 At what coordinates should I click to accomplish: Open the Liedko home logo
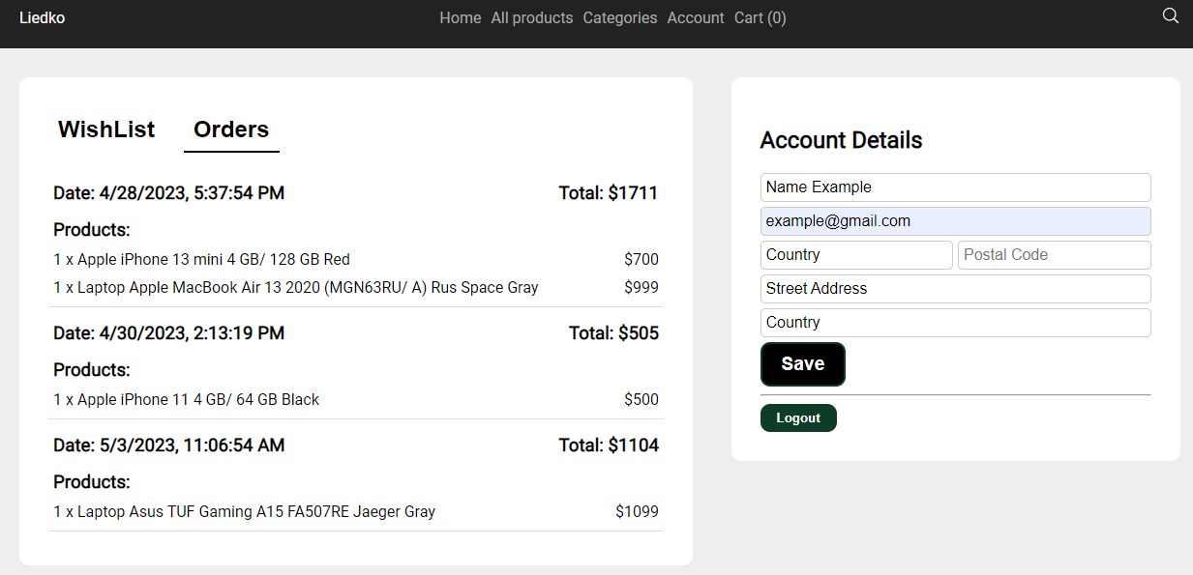(x=43, y=17)
